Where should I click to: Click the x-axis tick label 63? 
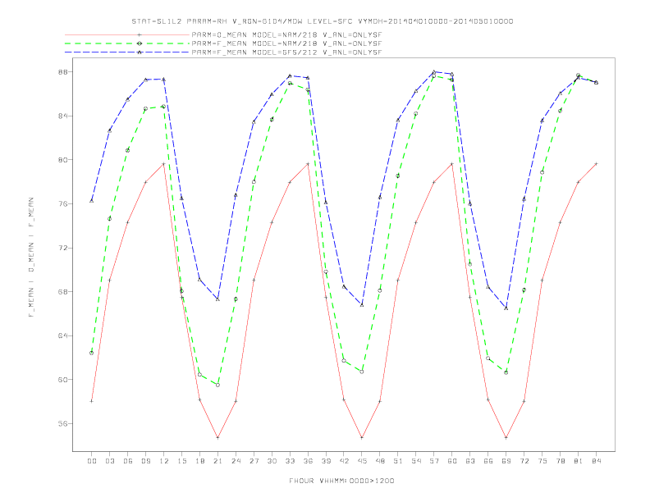pyautogui.click(x=470, y=461)
